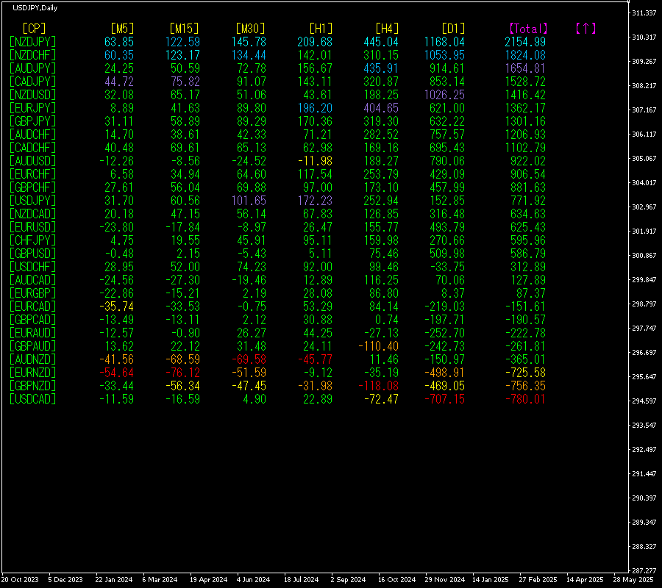Click the [D1] column header
Screen dimensions: 662x588
453,29
